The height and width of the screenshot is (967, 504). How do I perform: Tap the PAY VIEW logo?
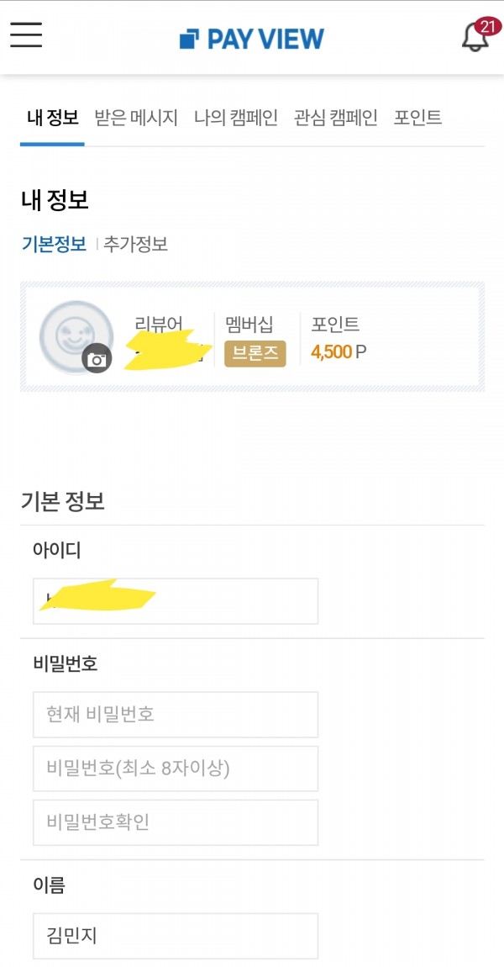coord(252,39)
